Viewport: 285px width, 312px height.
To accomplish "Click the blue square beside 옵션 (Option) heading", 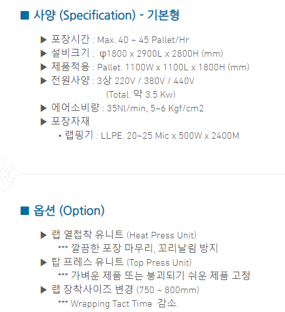I will tap(25, 210).
